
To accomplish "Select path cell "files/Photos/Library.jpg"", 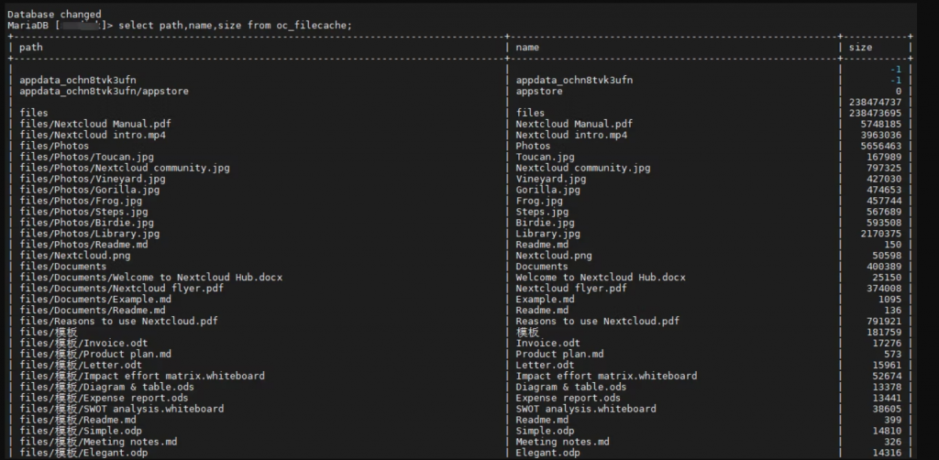I will [89, 234].
